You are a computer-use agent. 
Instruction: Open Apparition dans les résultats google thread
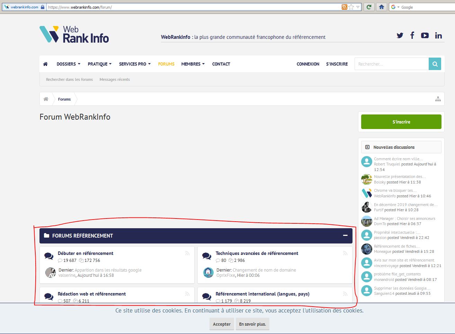tap(108, 270)
